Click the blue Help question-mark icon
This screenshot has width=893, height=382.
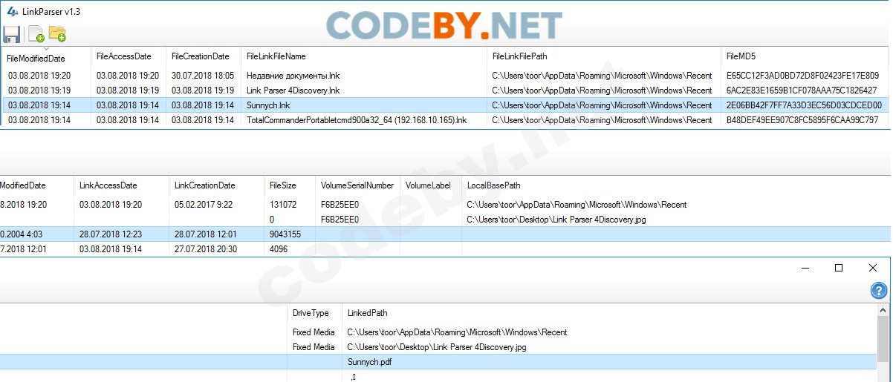[x=879, y=291]
